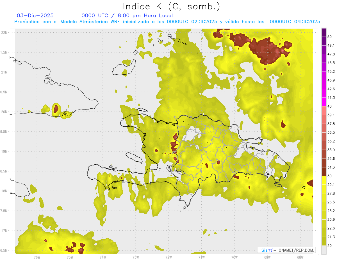Screen dimensions: 337x261
Task: Click latitude label '21N'
Action: [4, 72]
